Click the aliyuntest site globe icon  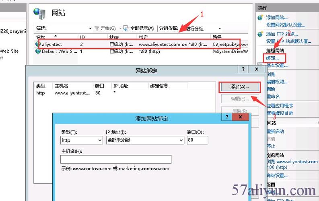[38, 44]
